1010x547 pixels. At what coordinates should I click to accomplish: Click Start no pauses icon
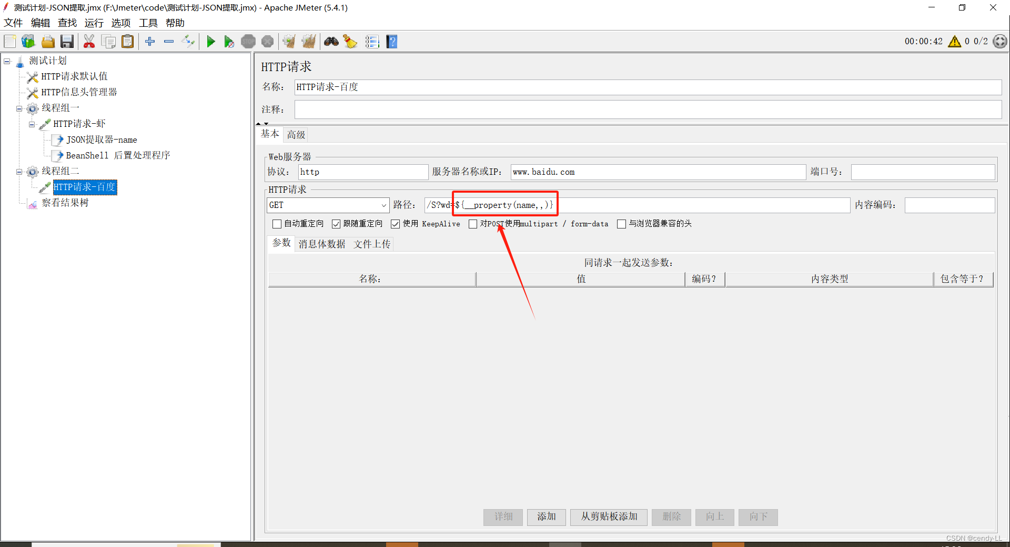[229, 42]
